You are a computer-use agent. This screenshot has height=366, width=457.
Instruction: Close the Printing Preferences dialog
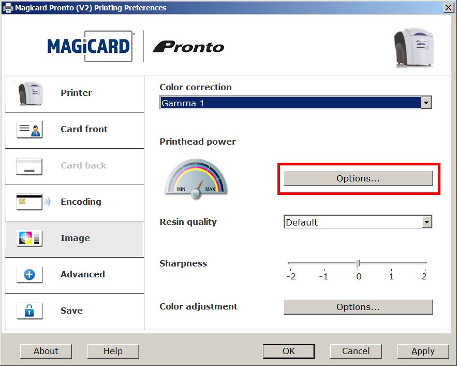[449, 8]
